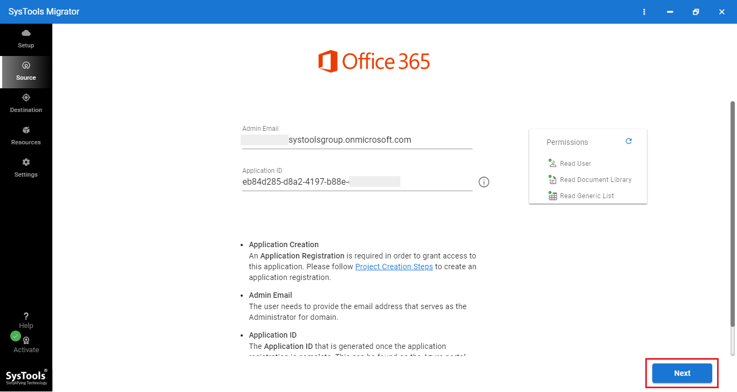
Task: Click the Read Generic List label
Action: pyautogui.click(x=587, y=196)
